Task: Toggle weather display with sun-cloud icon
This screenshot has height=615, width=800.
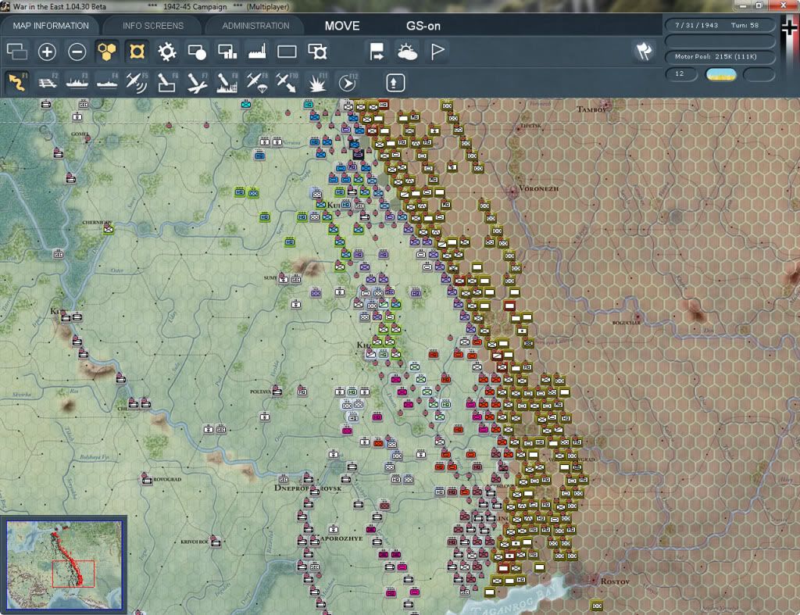Action: (x=407, y=52)
